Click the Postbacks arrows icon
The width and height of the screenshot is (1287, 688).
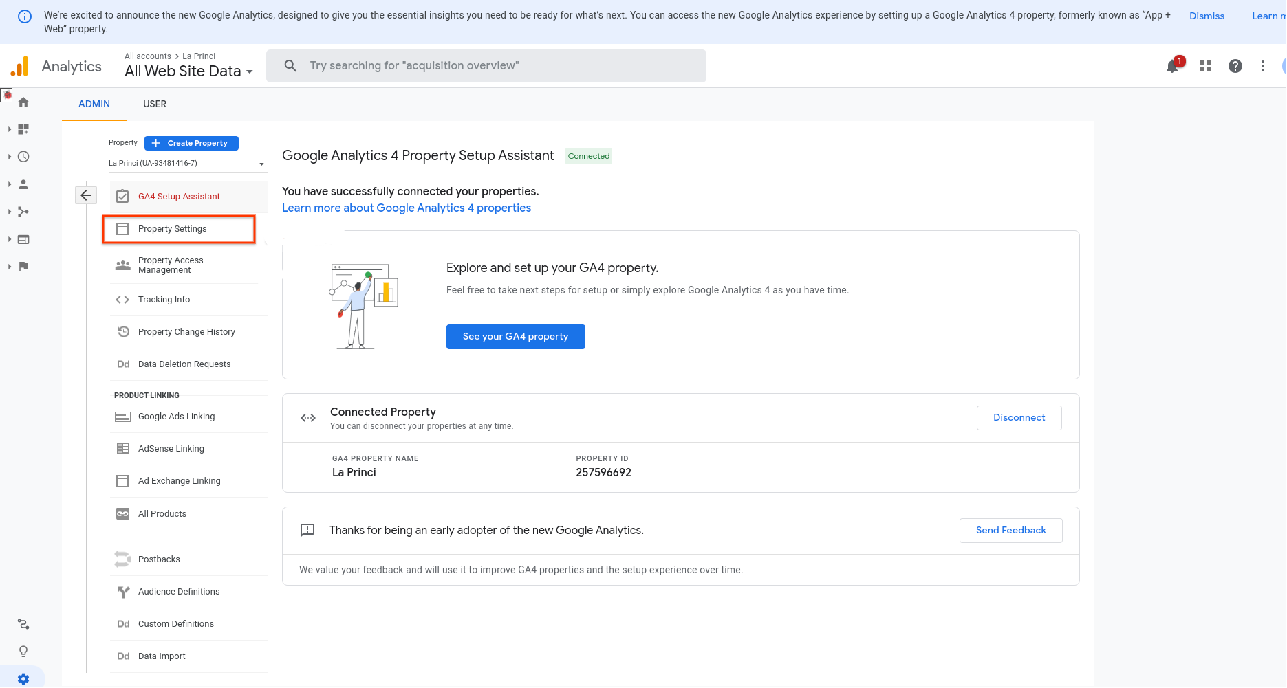(122, 559)
